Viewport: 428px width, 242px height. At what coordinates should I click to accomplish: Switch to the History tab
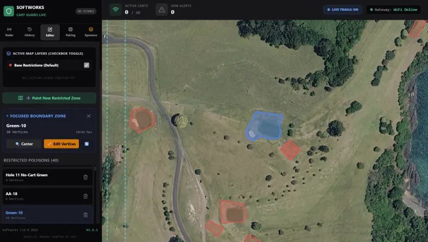tap(29, 32)
